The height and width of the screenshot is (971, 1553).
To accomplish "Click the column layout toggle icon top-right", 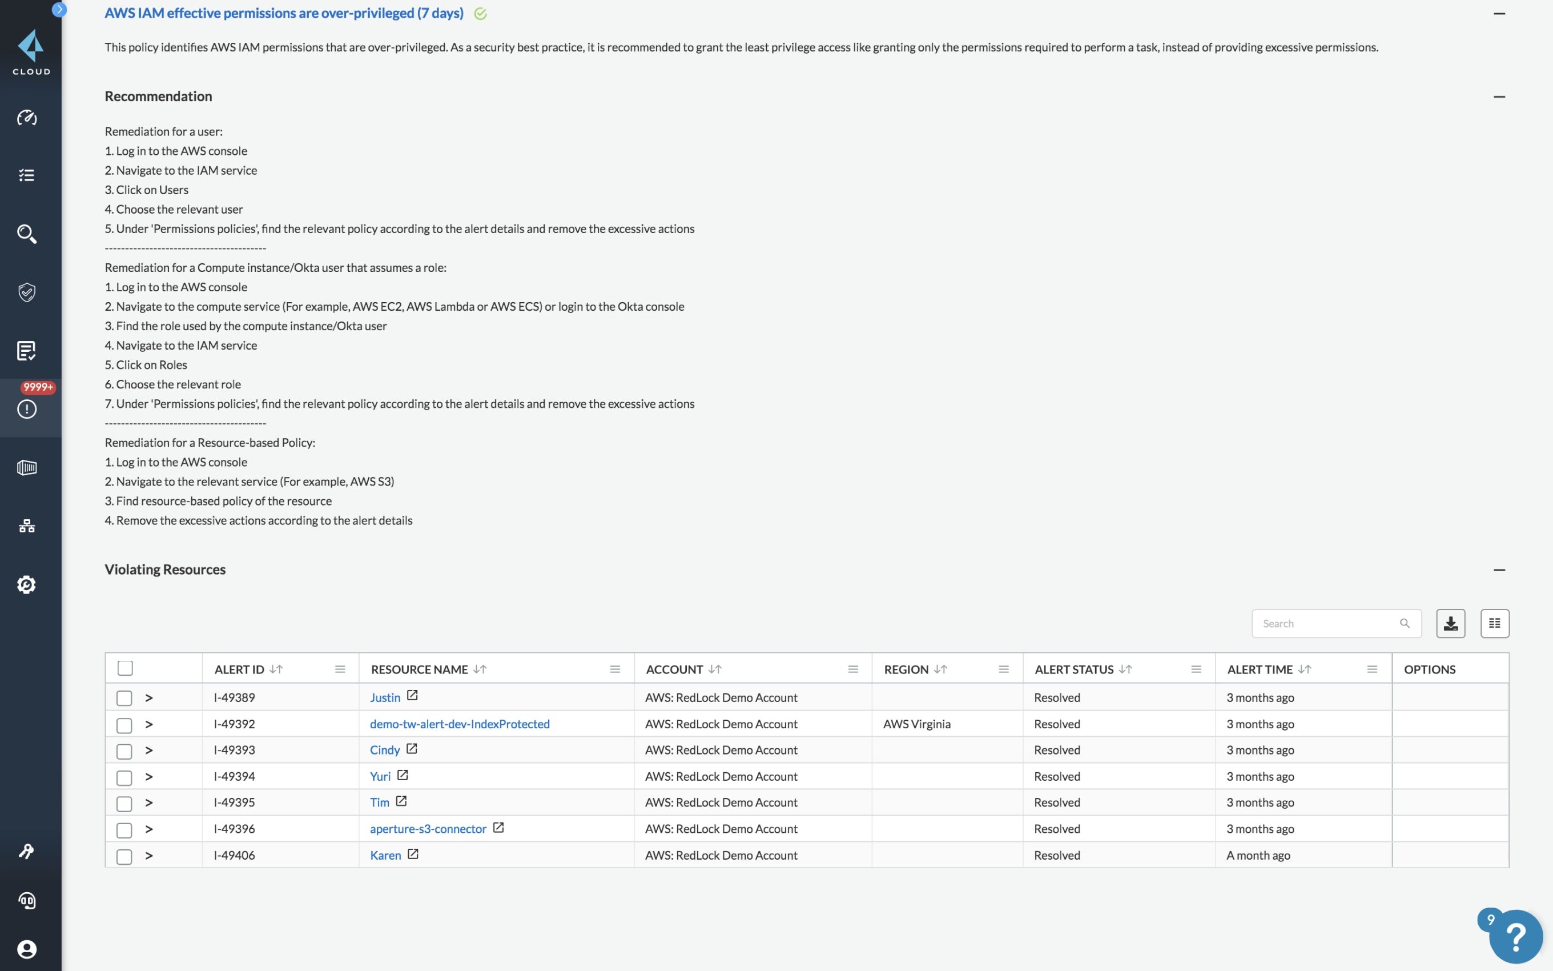I will (x=1495, y=623).
